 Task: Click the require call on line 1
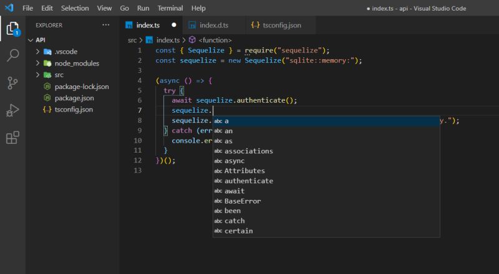(x=259, y=50)
